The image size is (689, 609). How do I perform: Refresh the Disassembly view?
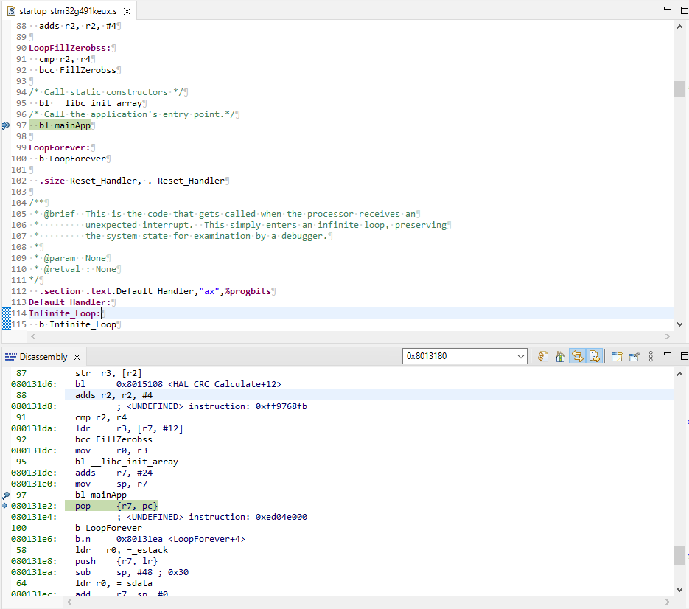[543, 356]
